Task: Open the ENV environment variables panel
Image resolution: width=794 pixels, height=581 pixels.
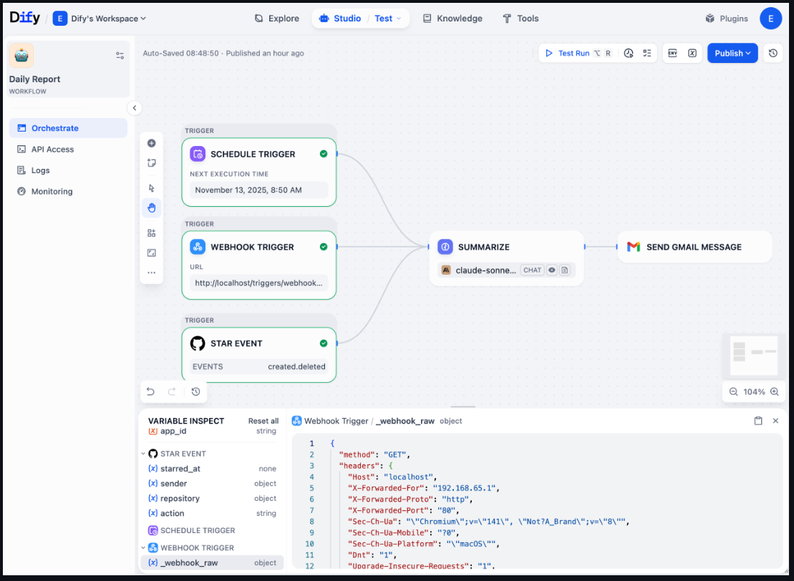Action: [x=672, y=53]
